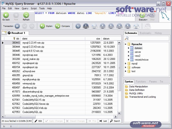172x129 pixels.
Task: Expand the server table node
Action: [128, 52]
